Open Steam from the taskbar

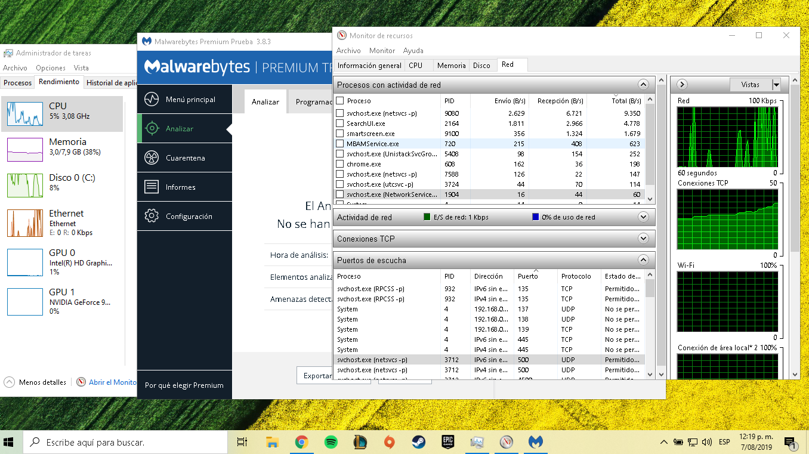tap(418, 442)
